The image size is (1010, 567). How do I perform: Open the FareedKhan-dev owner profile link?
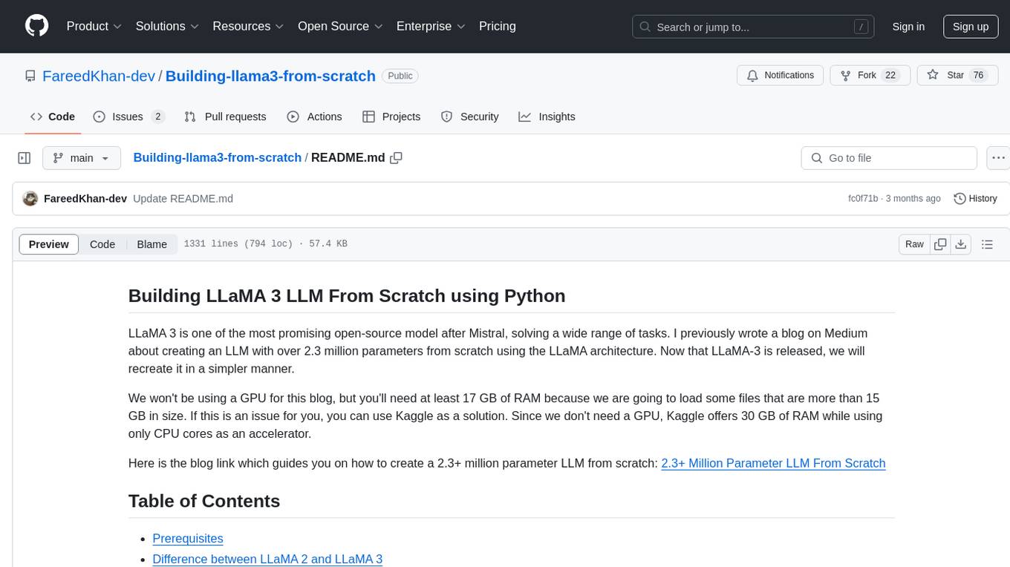click(x=99, y=76)
